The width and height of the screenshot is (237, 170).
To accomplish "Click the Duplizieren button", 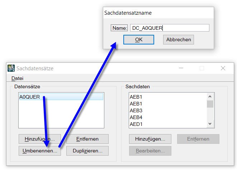I will (87, 151).
